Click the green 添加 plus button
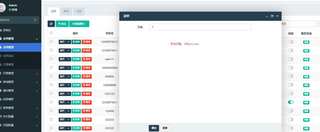The height and width of the screenshot is (132, 320). click(x=62, y=24)
